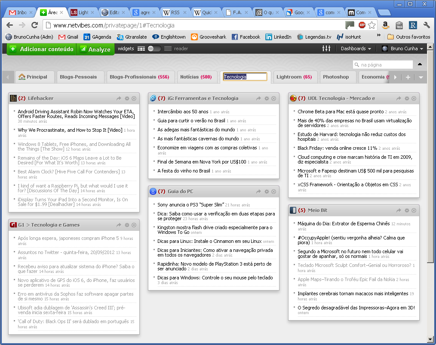Open the Outros favoritos folder
This screenshot has height=345, width=436.
pyautogui.click(x=409, y=37)
